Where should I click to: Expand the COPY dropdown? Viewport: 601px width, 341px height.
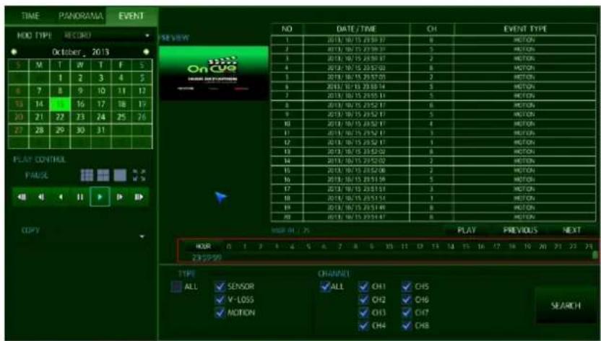tap(142, 236)
